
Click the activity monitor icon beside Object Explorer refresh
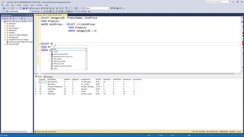pos(24,18)
